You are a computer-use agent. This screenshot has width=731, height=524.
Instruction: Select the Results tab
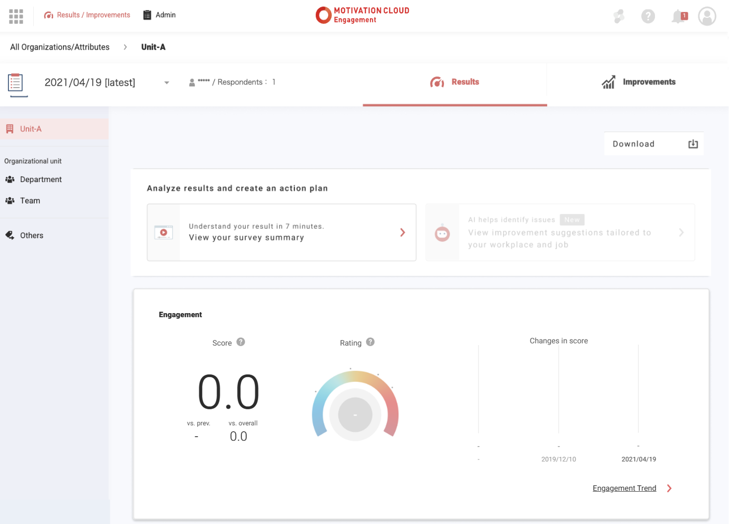coord(455,82)
